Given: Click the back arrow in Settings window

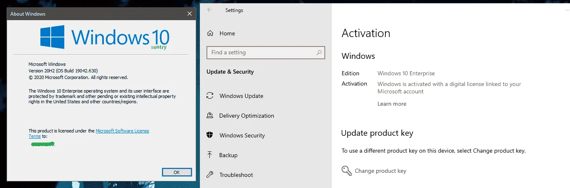Looking at the screenshot, I should (210, 10).
